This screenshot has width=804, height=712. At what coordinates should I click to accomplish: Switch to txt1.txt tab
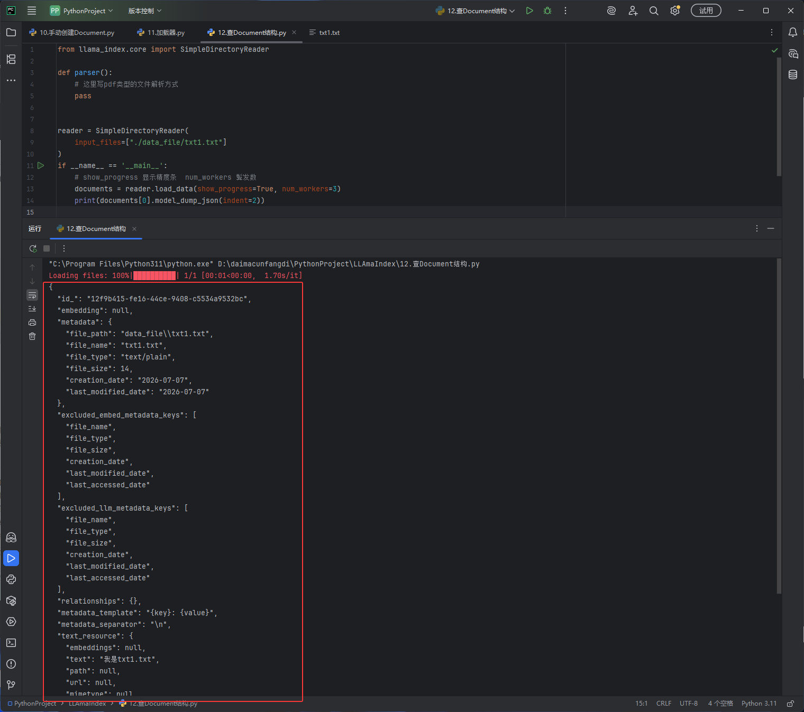point(324,32)
